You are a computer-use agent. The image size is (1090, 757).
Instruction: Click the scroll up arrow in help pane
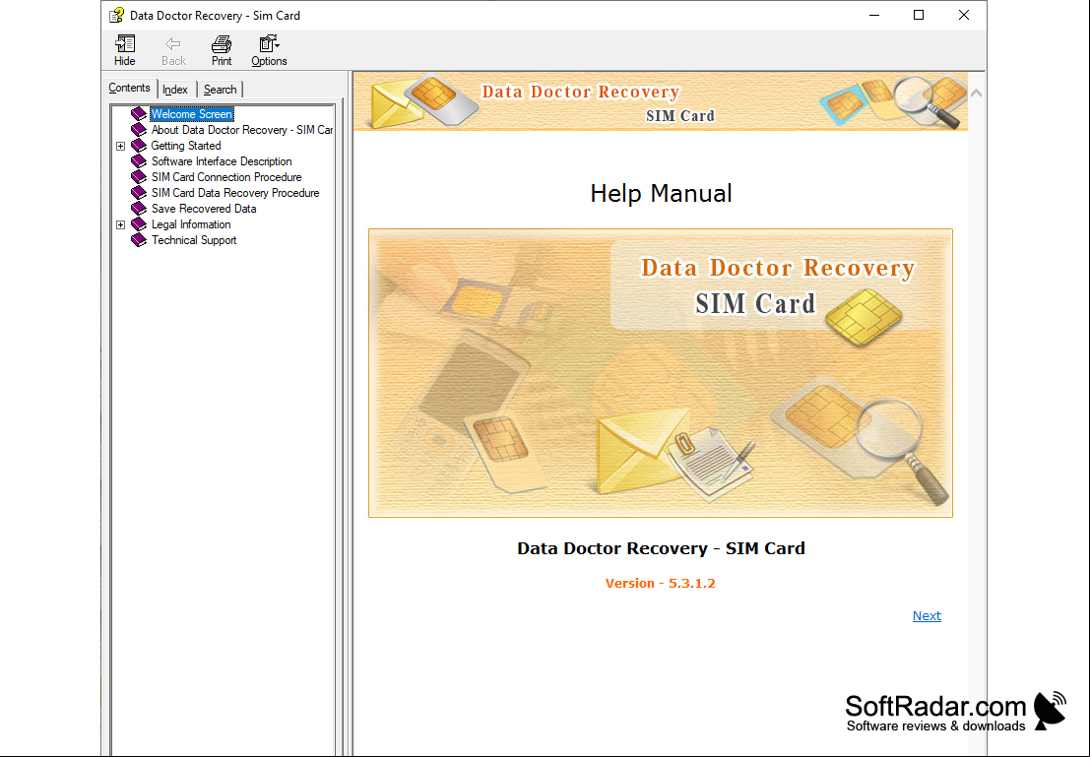coord(977,93)
